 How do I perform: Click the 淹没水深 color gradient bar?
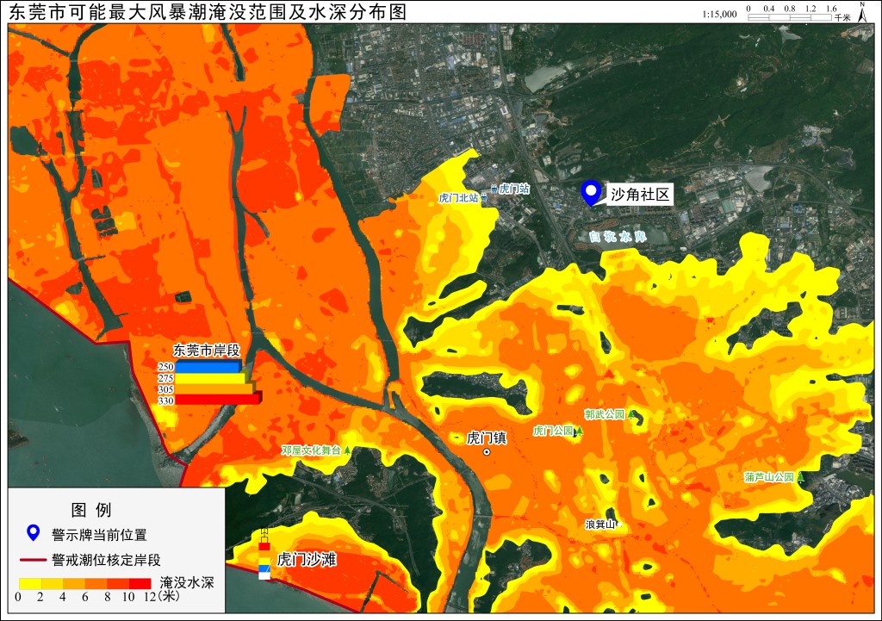tap(85, 583)
